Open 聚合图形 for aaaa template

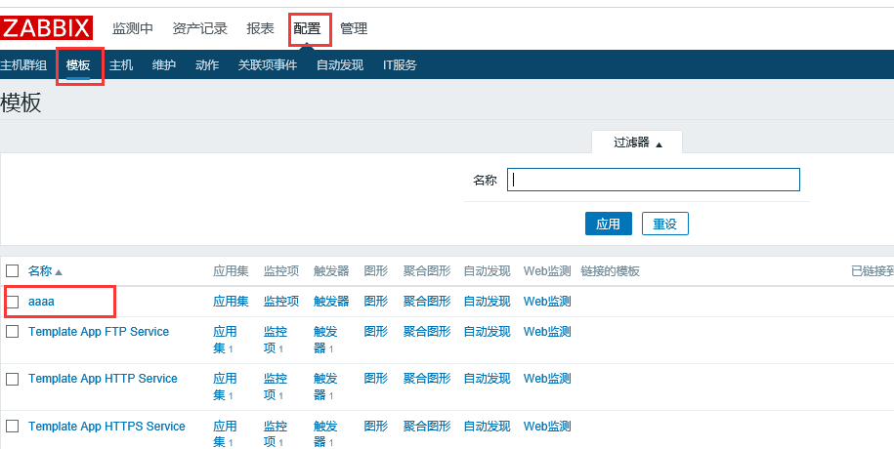[427, 302]
